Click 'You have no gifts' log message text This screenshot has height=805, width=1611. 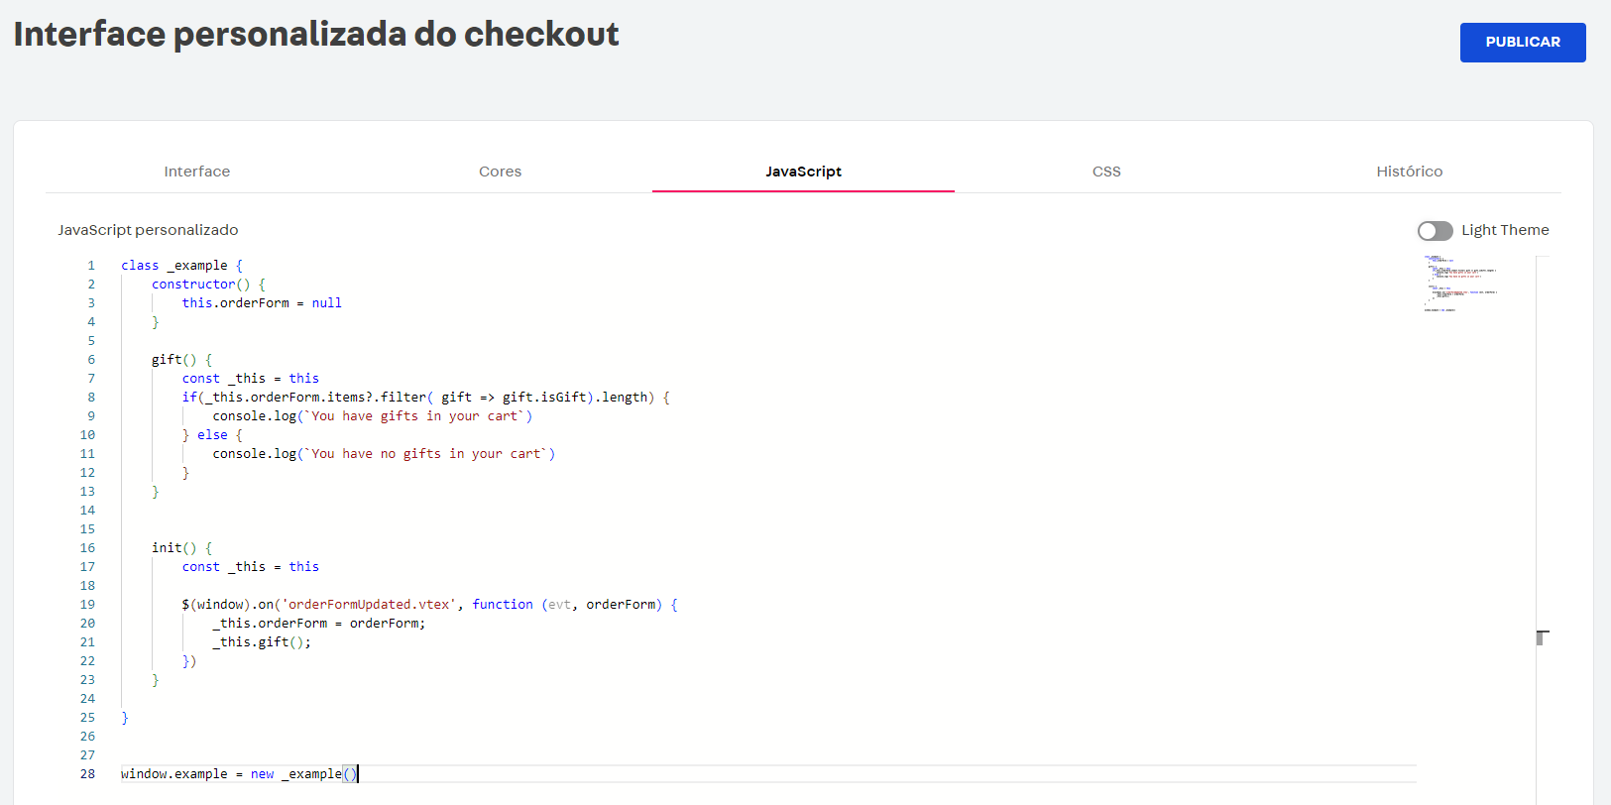point(375,454)
